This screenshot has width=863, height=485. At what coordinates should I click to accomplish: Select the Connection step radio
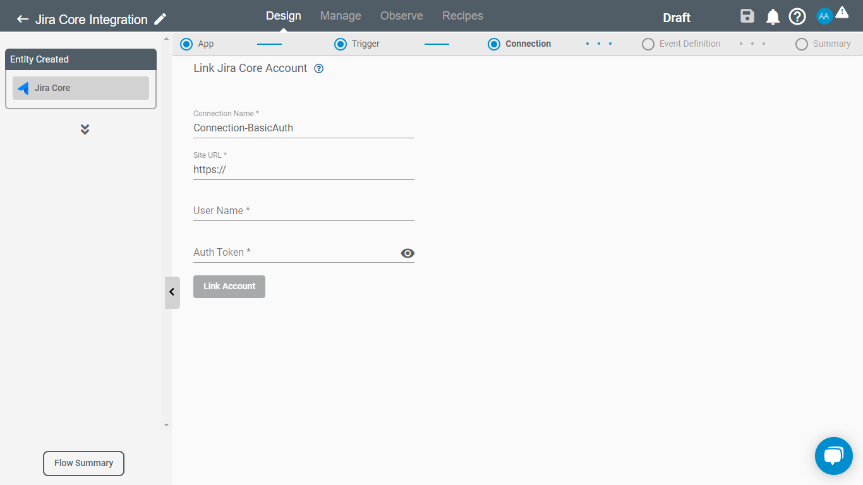pyautogui.click(x=494, y=44)
